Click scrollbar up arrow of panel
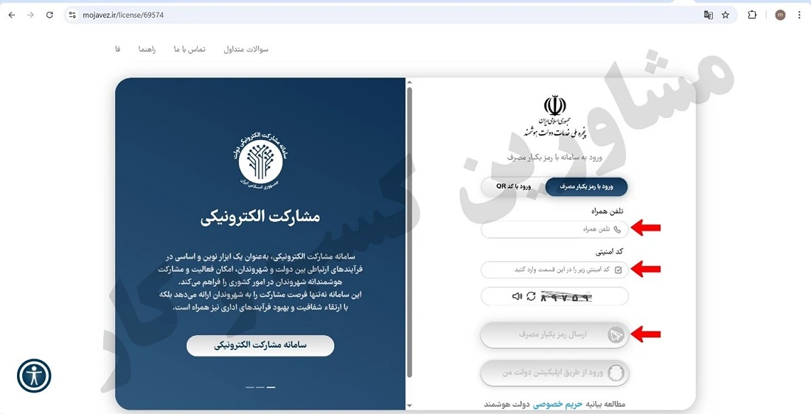The height and width of the screenshot is (414, 811). click(410, 82)
